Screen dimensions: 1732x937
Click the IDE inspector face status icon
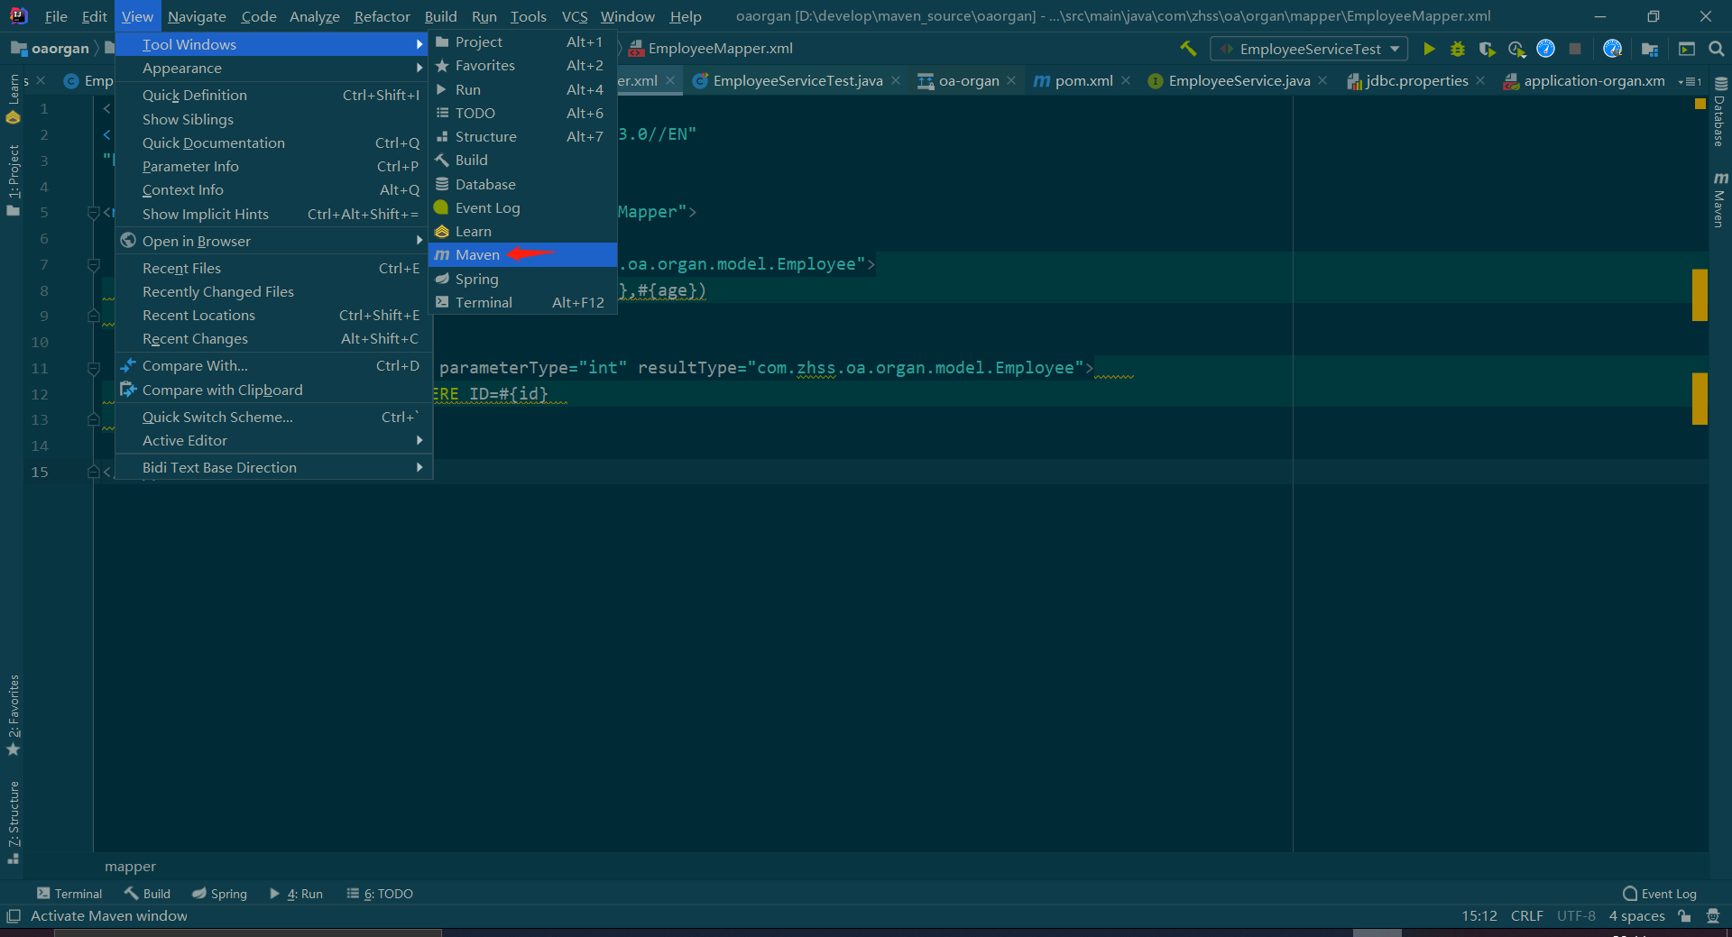click(x=1713, y=916)
